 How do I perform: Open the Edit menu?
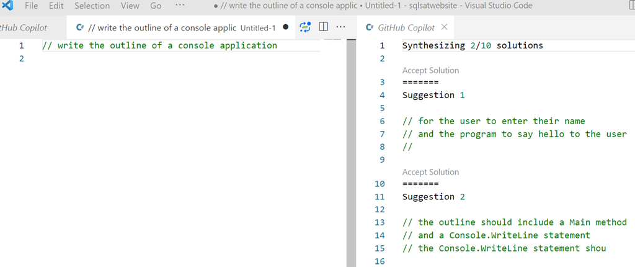tap(56, 6)
